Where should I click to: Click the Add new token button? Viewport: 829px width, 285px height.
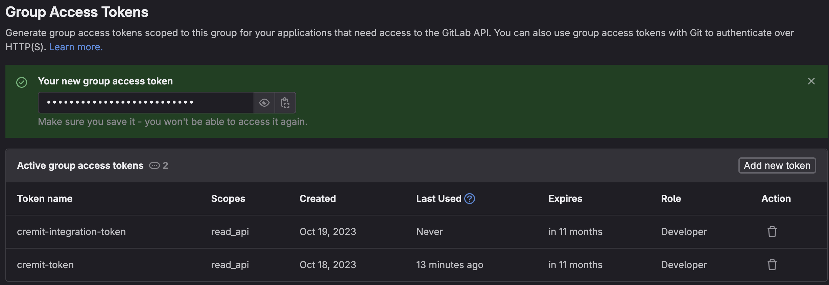pyautogui.click(x=777, y=165)
